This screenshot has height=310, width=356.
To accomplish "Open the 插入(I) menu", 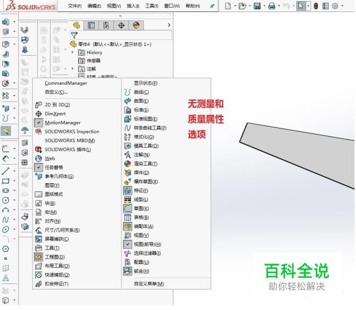I will [x=133, y=6].
